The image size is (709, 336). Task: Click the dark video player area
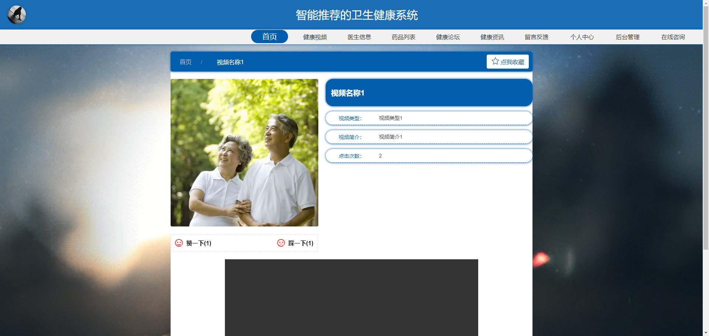(x=352, y=297)
